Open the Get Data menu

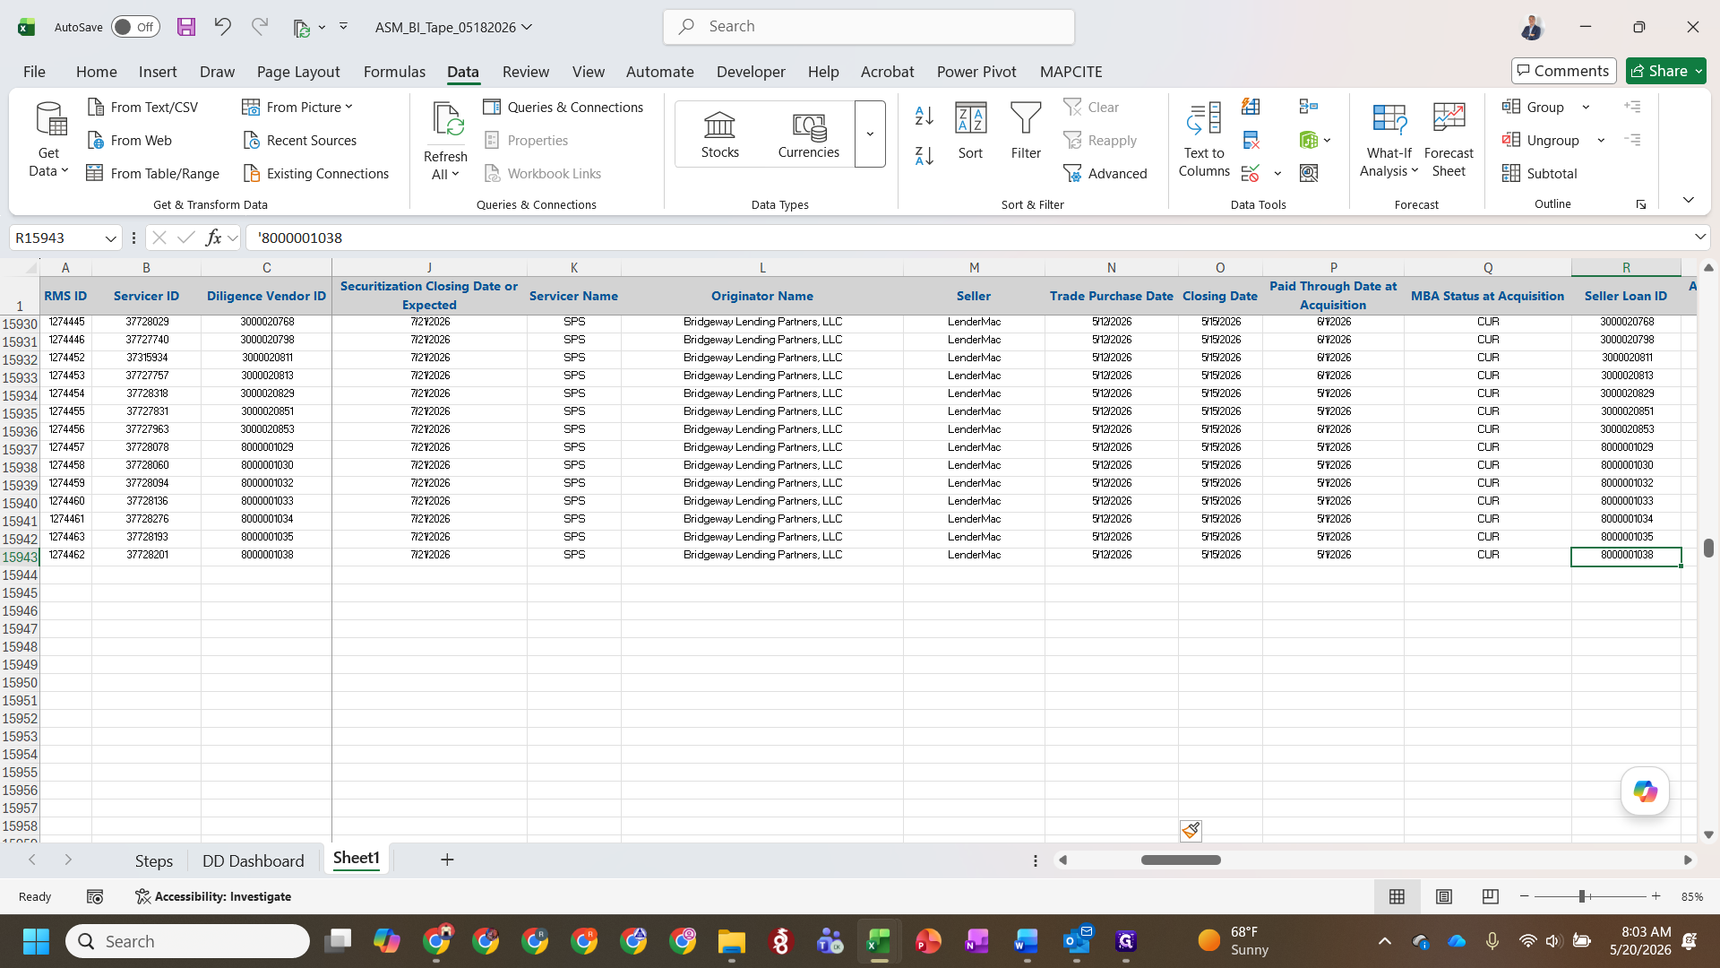click(49, 139)
